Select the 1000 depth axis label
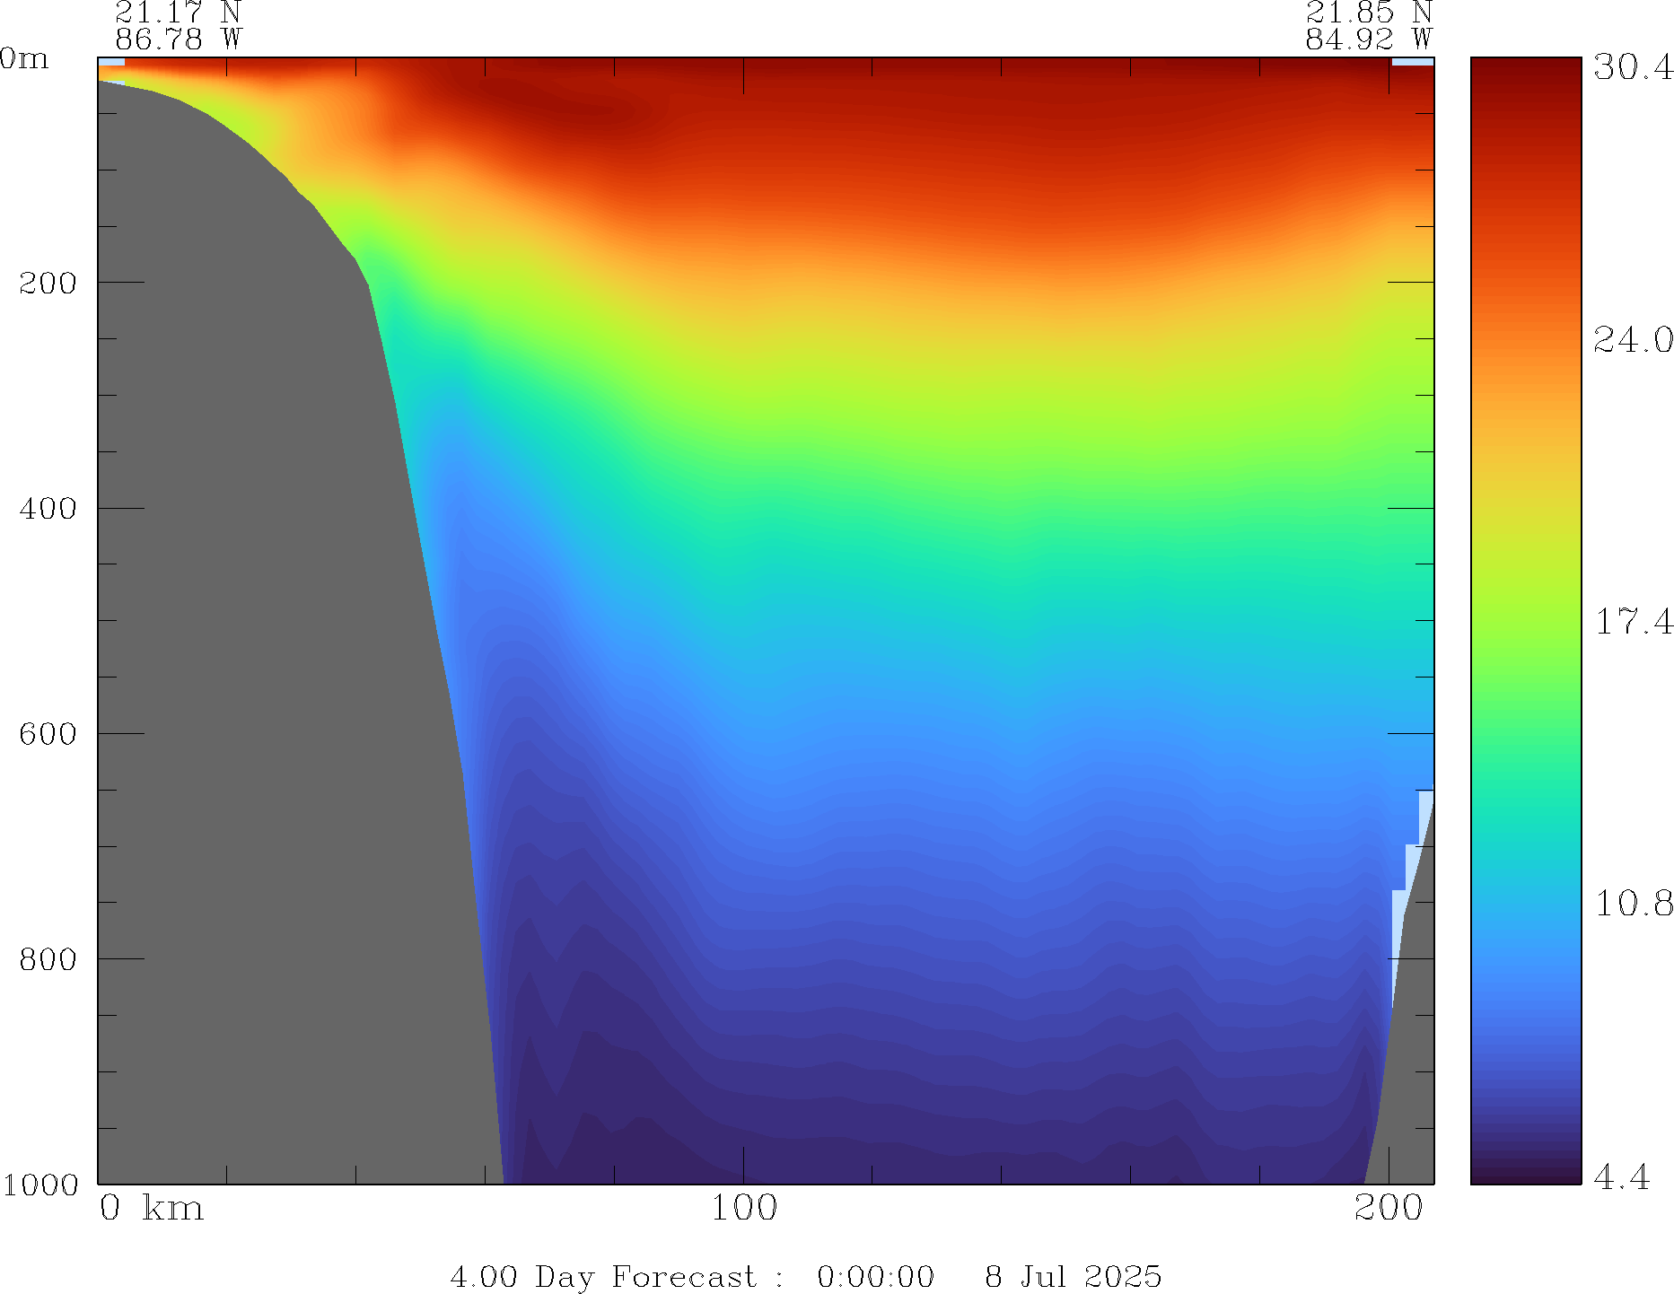Image resolution: width=1674 pixels, height=1294 pixels. point(40,1185)
